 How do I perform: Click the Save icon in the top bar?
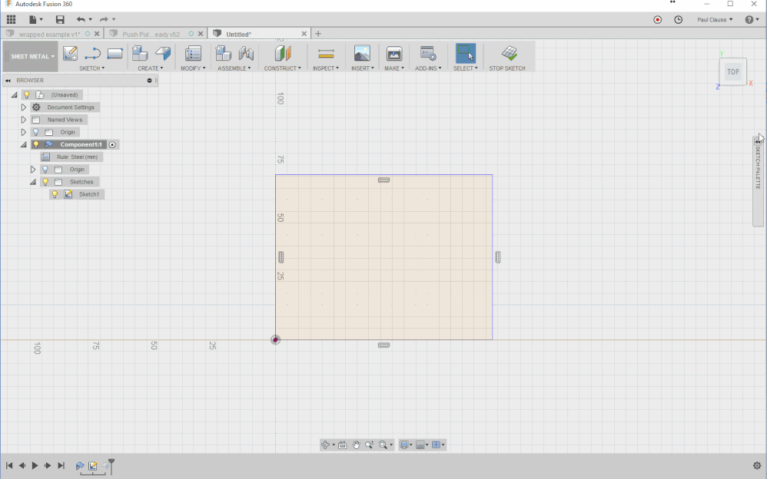tap(60, 19)
